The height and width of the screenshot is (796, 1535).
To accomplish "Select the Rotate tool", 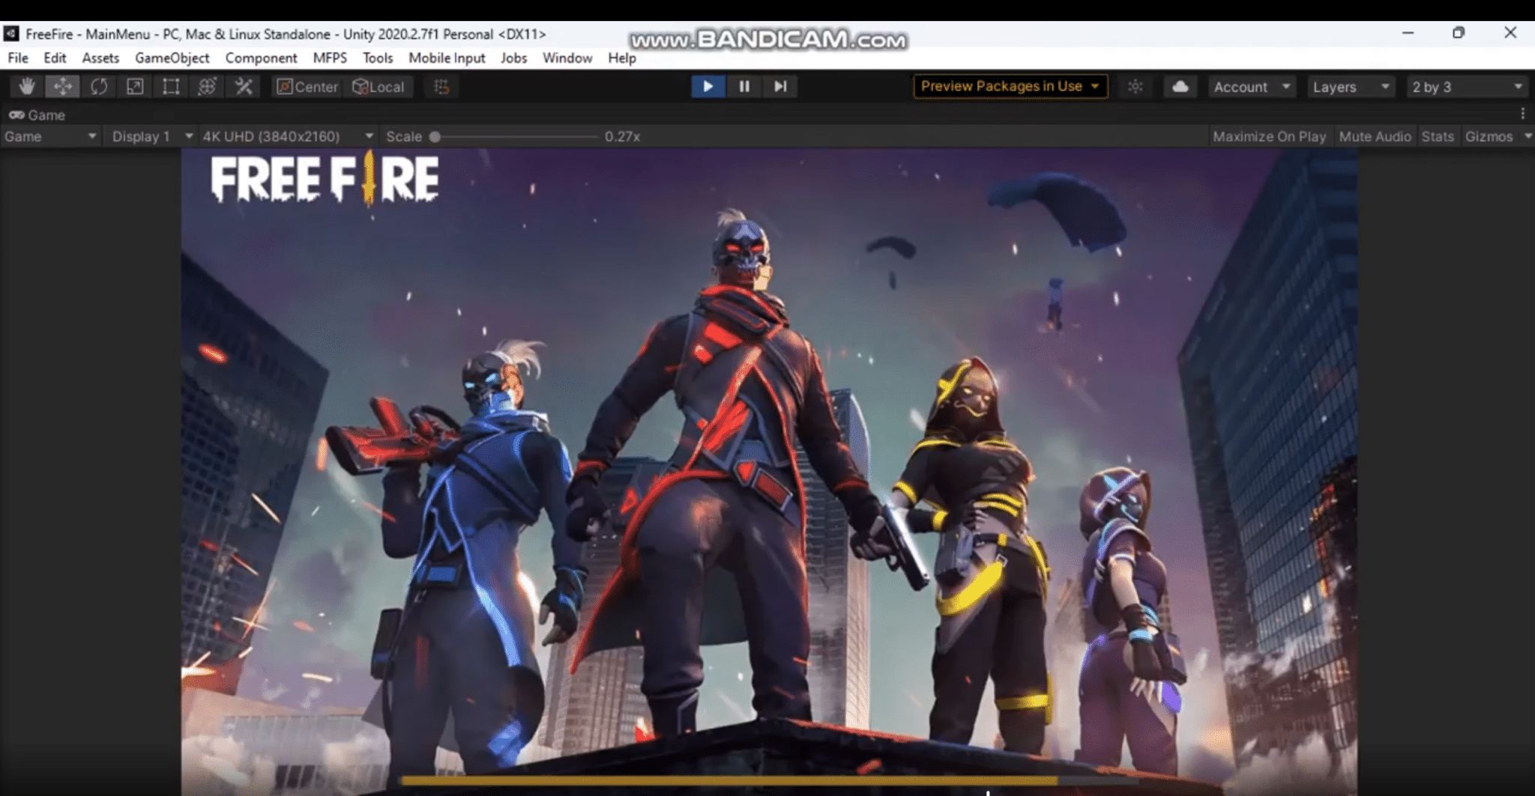I will (99, 87).
